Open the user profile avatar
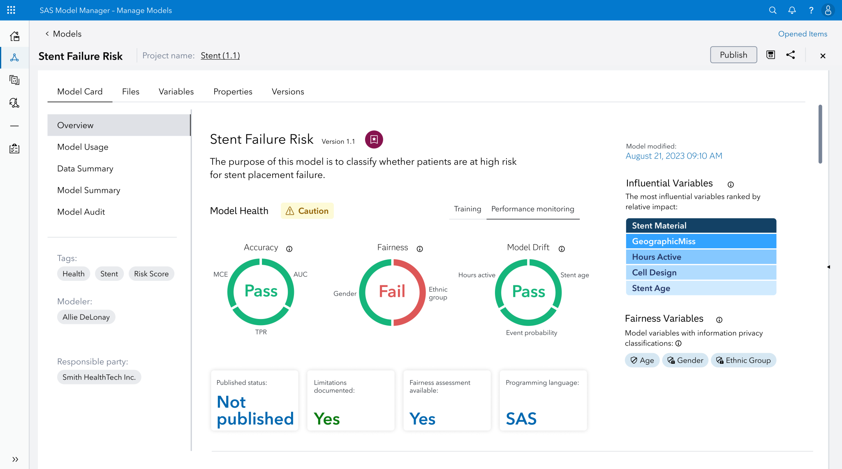The image size is (842, 469). [828, 10]
